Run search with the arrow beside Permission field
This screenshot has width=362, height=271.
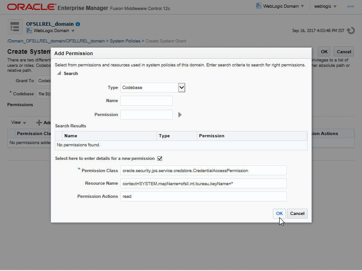(x=180, y=115)
